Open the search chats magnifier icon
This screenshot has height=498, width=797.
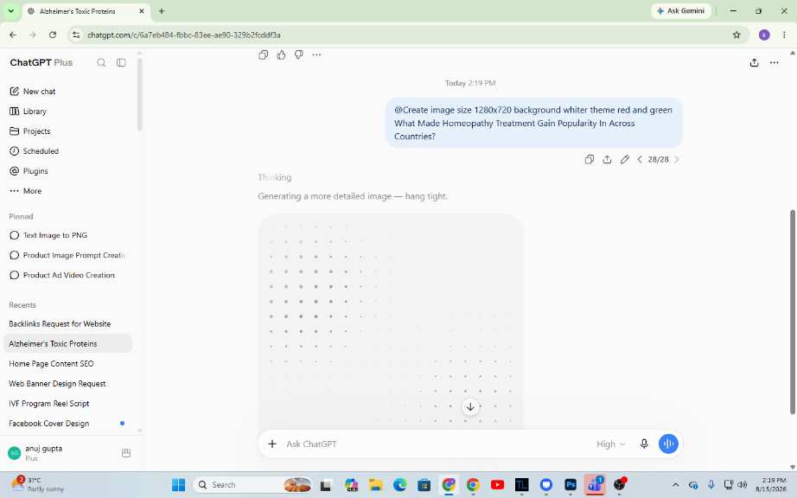tap(101, 62)
